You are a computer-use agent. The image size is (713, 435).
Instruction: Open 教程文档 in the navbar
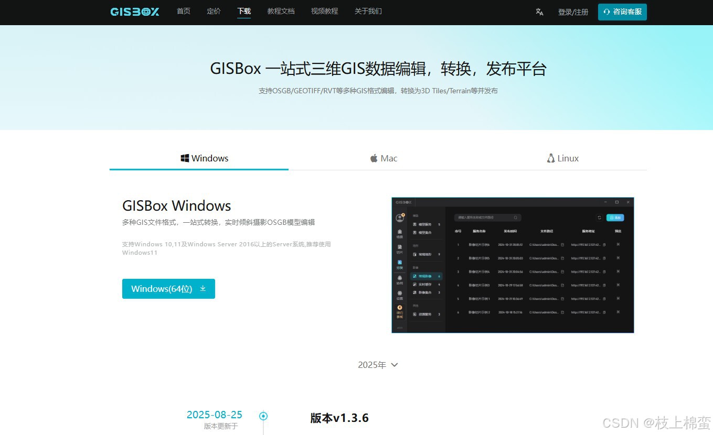coord(281,11)
